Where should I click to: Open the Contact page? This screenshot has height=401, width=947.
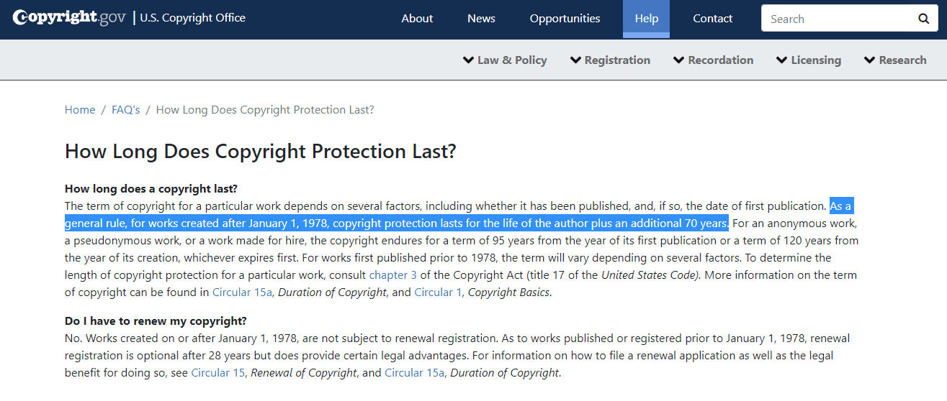(x=712, y=19)
